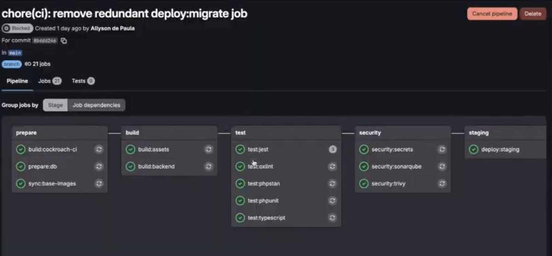Open the build:cockroach-ci job
552x256 pixels.
[x=52, y=149]
